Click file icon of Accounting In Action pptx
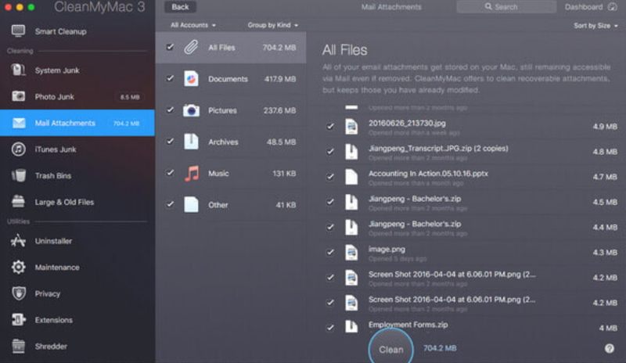Viewport: 626px width, 363px height. click(x=351, y=177)
